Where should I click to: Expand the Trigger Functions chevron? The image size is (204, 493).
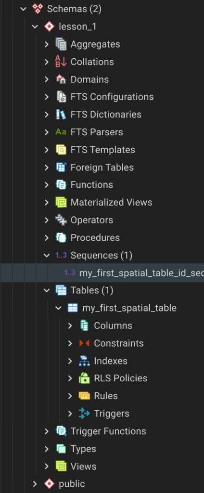click(47, 431)
